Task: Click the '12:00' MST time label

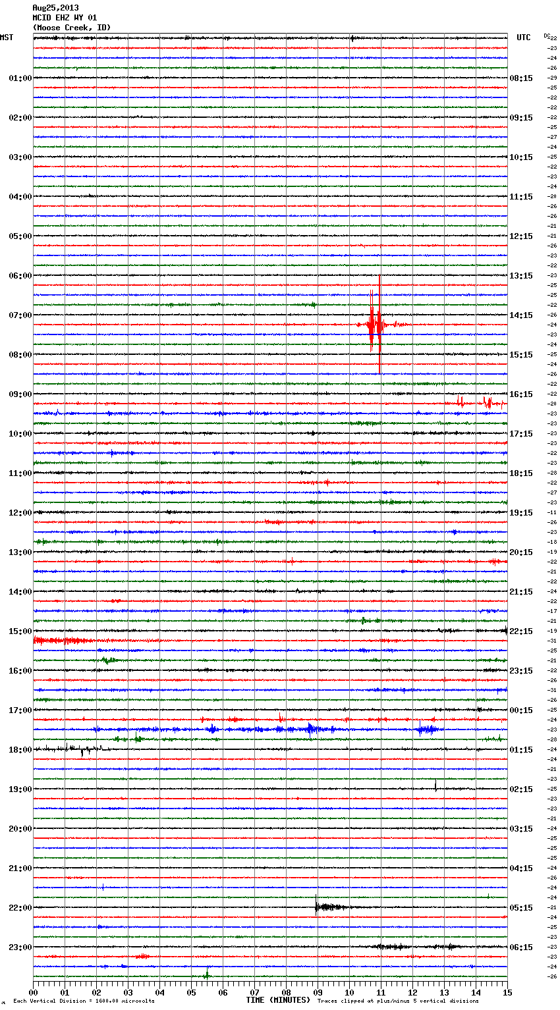Action: coord(20,513)
